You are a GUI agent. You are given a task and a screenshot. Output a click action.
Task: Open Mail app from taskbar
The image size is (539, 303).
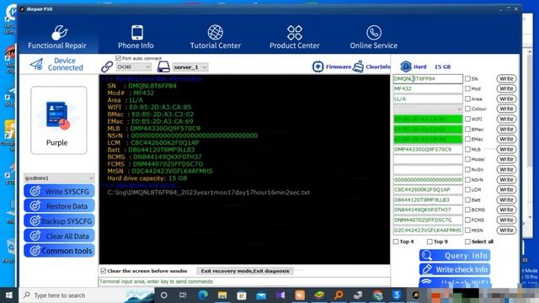pos(261,295)
